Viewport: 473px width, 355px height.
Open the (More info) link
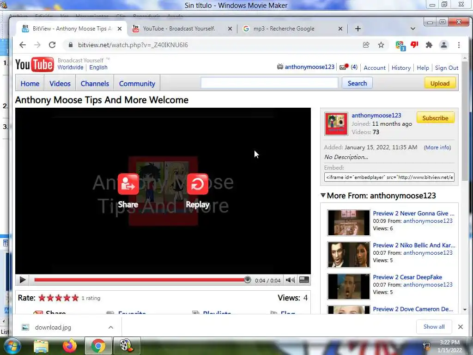pyautogui.click(x=437, y=147)
